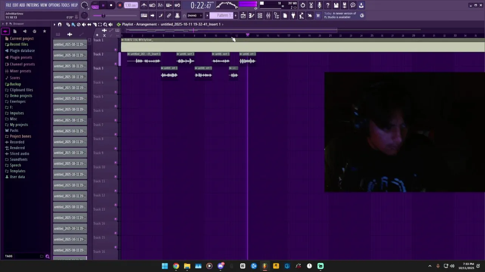Select the Draw pencil tool in playlist
The image size is (485, 272).
68,25
